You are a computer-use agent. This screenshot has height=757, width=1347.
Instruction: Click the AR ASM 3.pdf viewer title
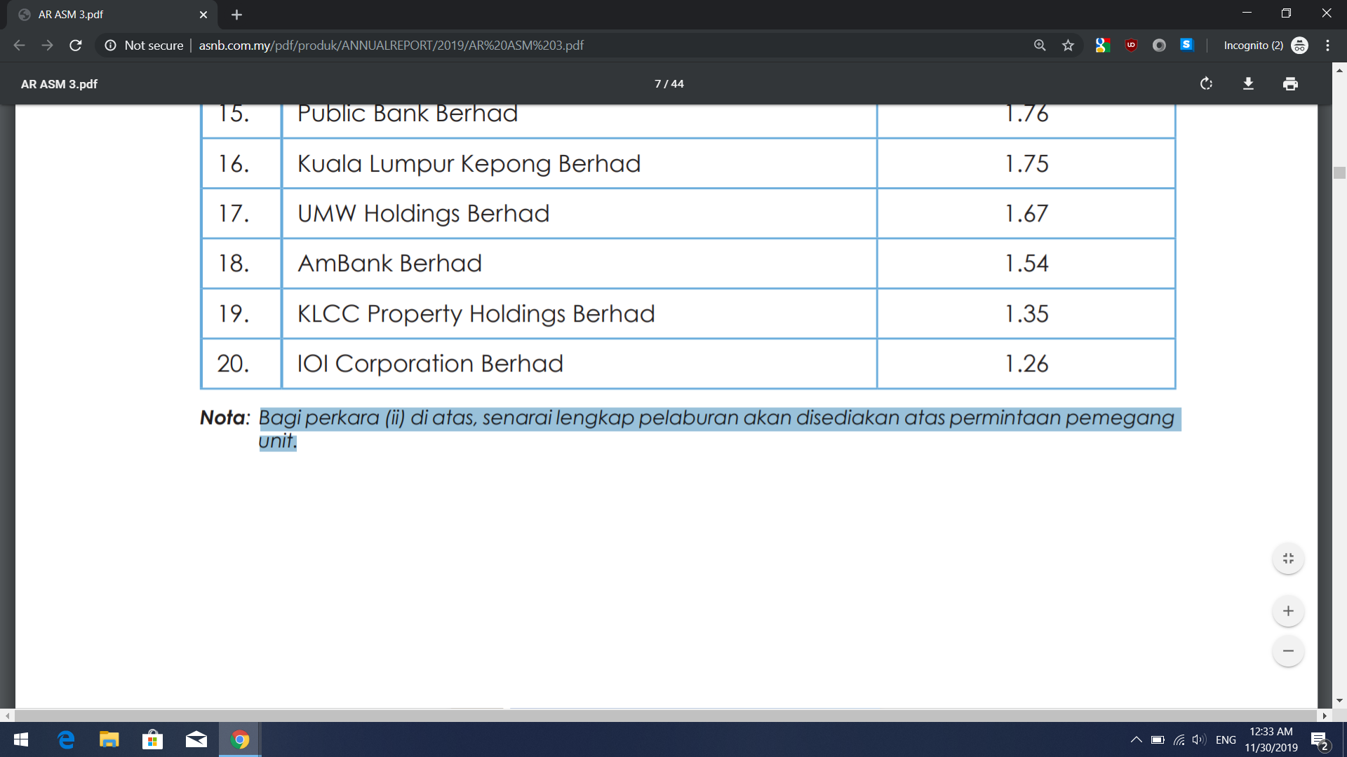tap(59, 83)
